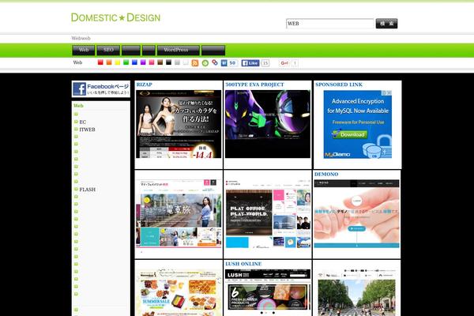Click the Webweb breadcrumb text
The width and height of the screenshot is (474, 316).
pos(81,38)
